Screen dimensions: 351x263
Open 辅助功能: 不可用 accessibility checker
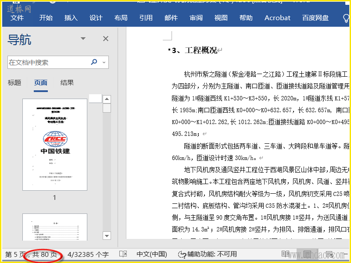pyautogui.click(x=207, y=254)
